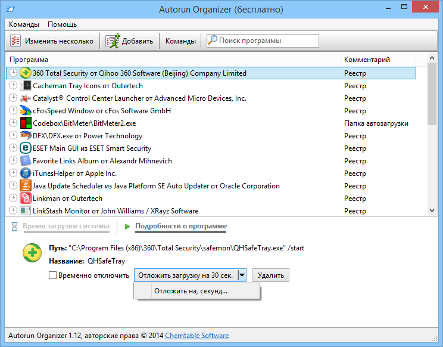Click the list scrollbar up arrow
Screen dimensions: 443x347
point(432,58)
